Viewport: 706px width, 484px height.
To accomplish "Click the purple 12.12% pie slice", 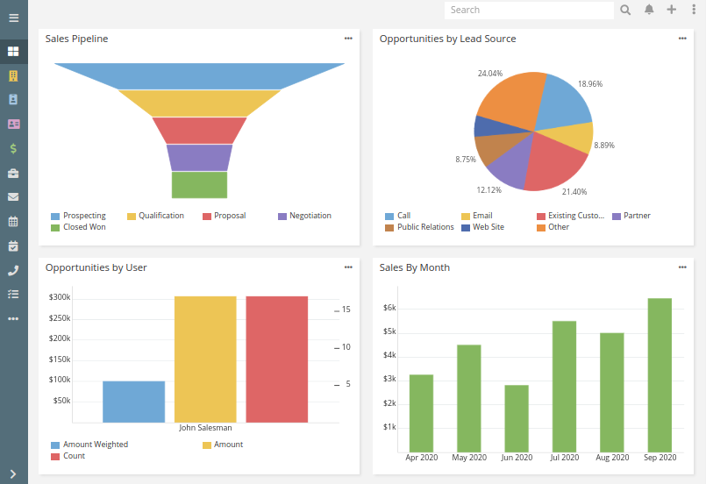I will click(511, 165).
